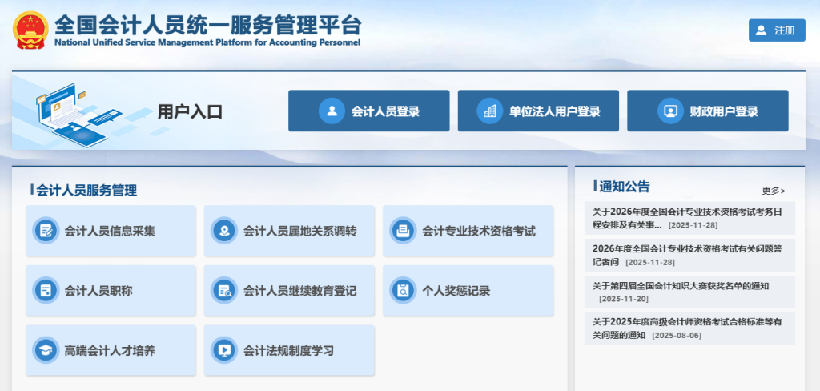The image size is (820, 391).
Task: Click the date [2025-11-20]
Action: 623,299
